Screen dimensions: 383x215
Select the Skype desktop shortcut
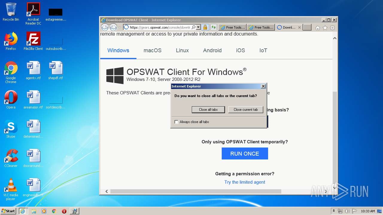point(11,129)
